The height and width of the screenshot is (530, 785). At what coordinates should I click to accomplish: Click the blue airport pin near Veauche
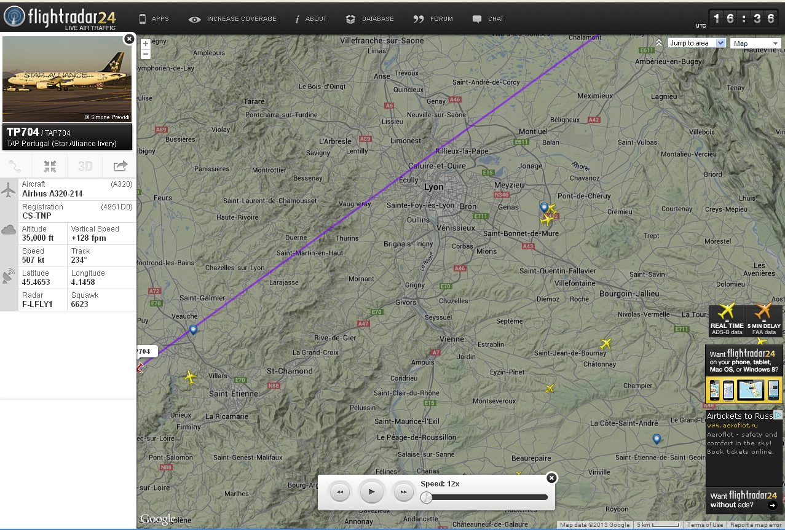194,330
